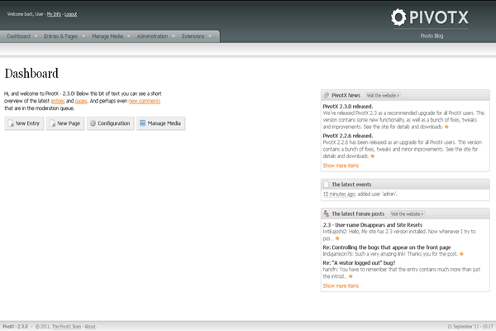Click the New Page document icon
The image size is (496, 331).
point(53,123)
